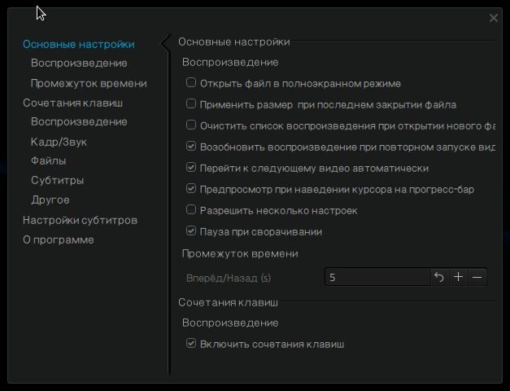
Task: Select Основные настройки in the sidebar
Action: click(x=79, y=44)
